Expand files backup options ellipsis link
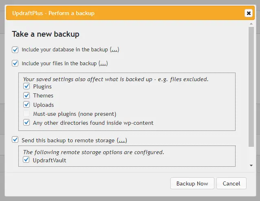Viewport: 260px width, 201px height. click(103, 63)
